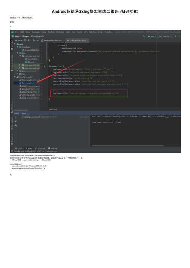Click the Make Project hammer icon
190x268 pixels.
point(144,36)
